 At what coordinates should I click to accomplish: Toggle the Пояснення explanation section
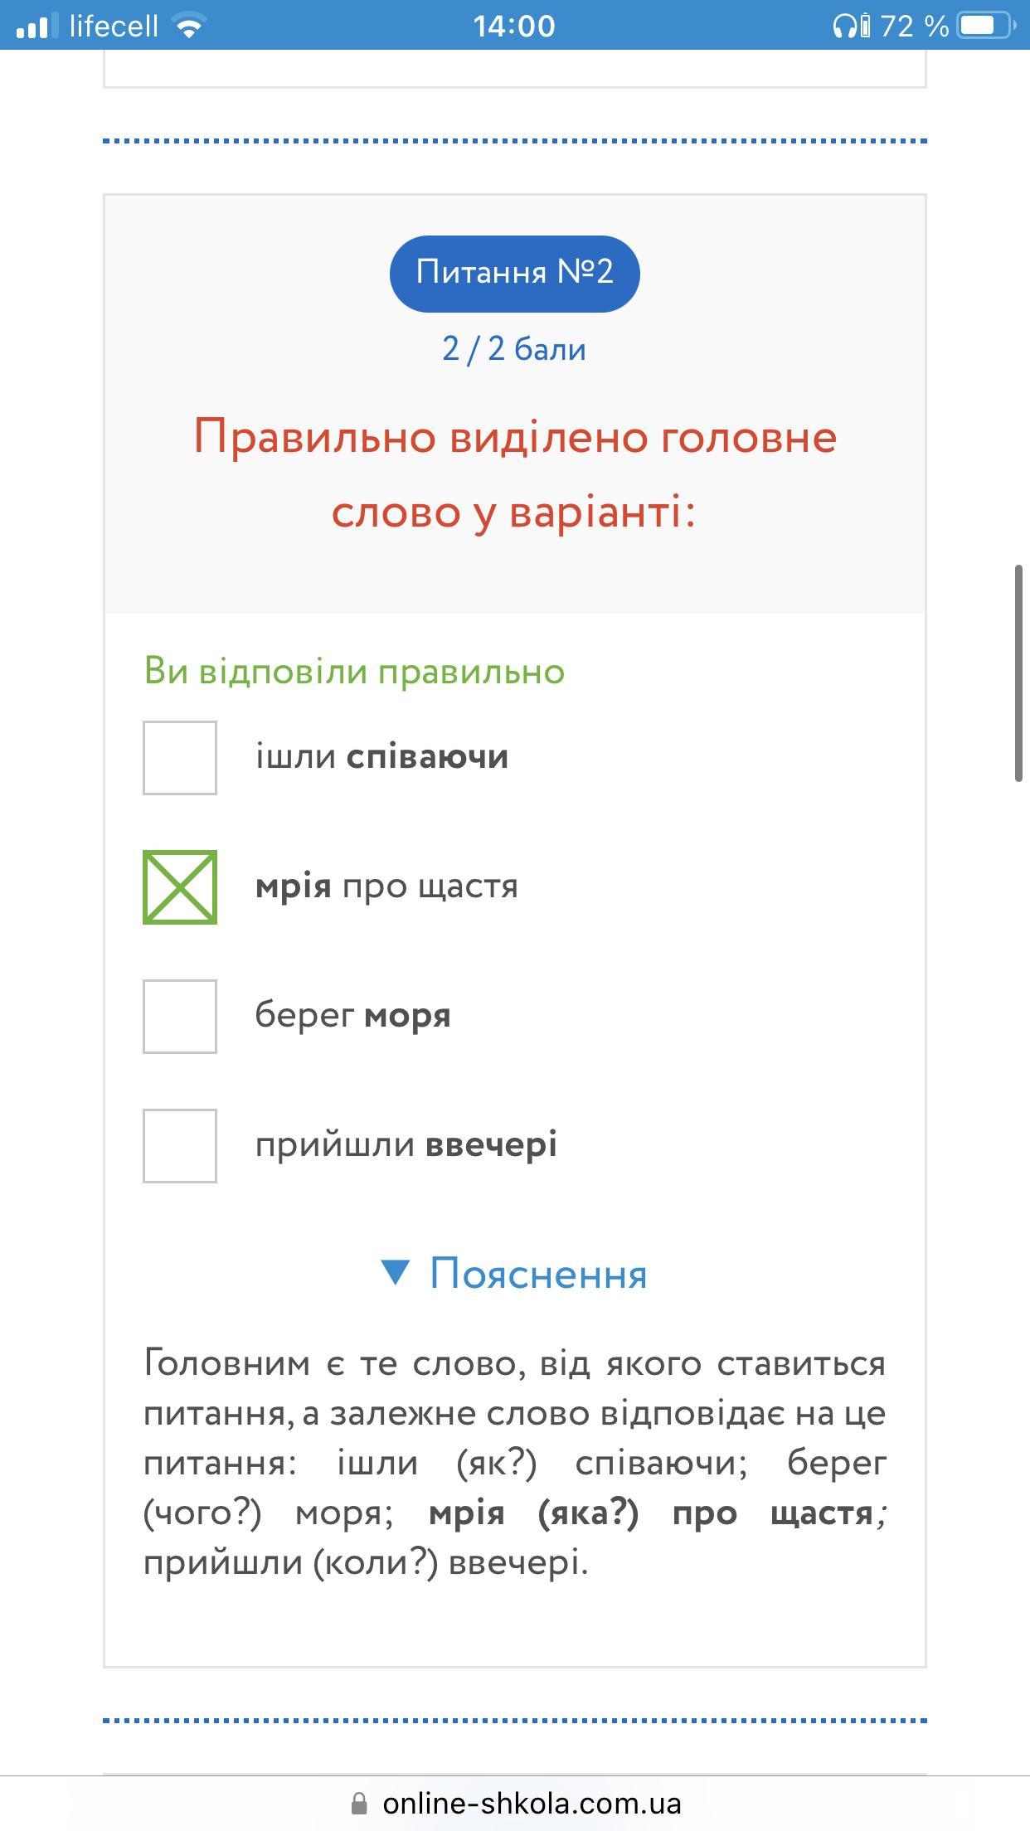tap(514, 1274)
